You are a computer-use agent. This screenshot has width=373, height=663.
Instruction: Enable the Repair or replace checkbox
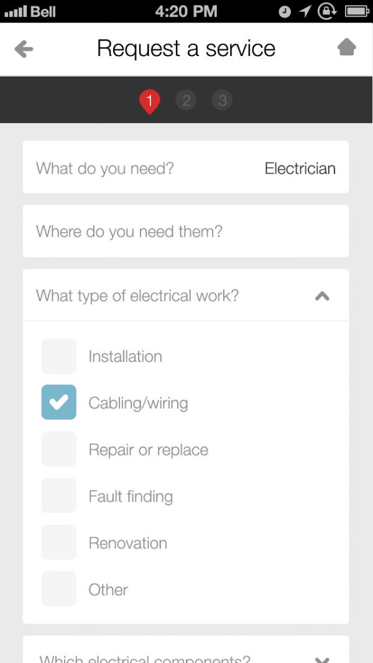pos(59,449)
